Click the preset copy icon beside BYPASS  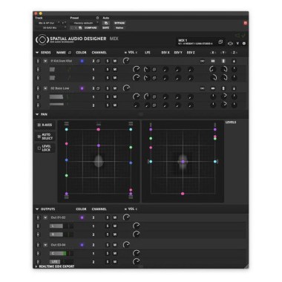(x=106, y=23)
